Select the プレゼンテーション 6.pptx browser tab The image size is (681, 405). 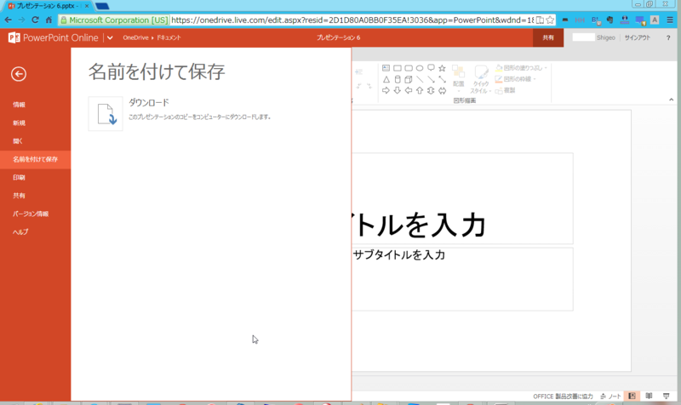(x=48, y=6)
